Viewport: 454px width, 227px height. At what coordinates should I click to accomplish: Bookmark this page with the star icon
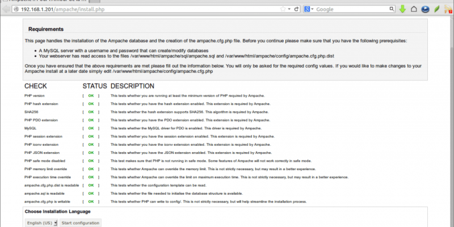(283, 9)
